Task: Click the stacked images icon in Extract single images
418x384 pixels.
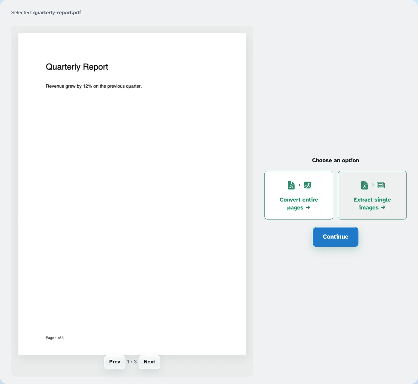Action: [x=381, y=185]
